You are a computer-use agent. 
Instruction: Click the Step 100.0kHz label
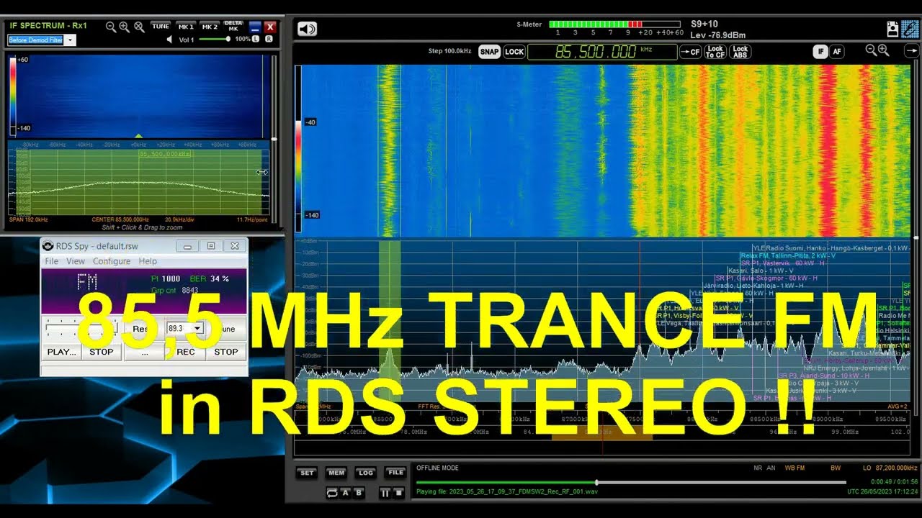[450, 52]
